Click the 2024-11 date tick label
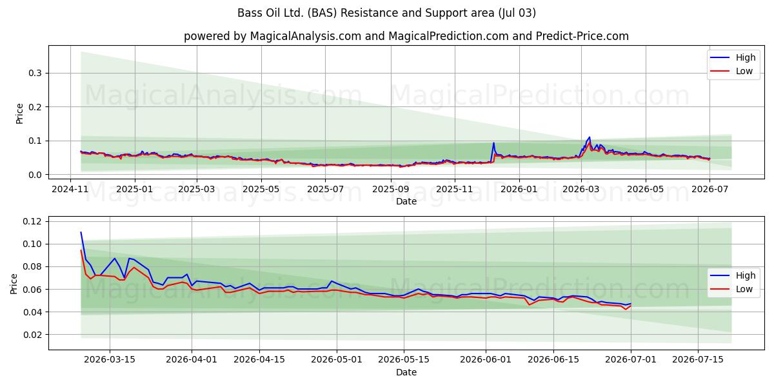Screen dimensions: 774x387 click(70, 189)
